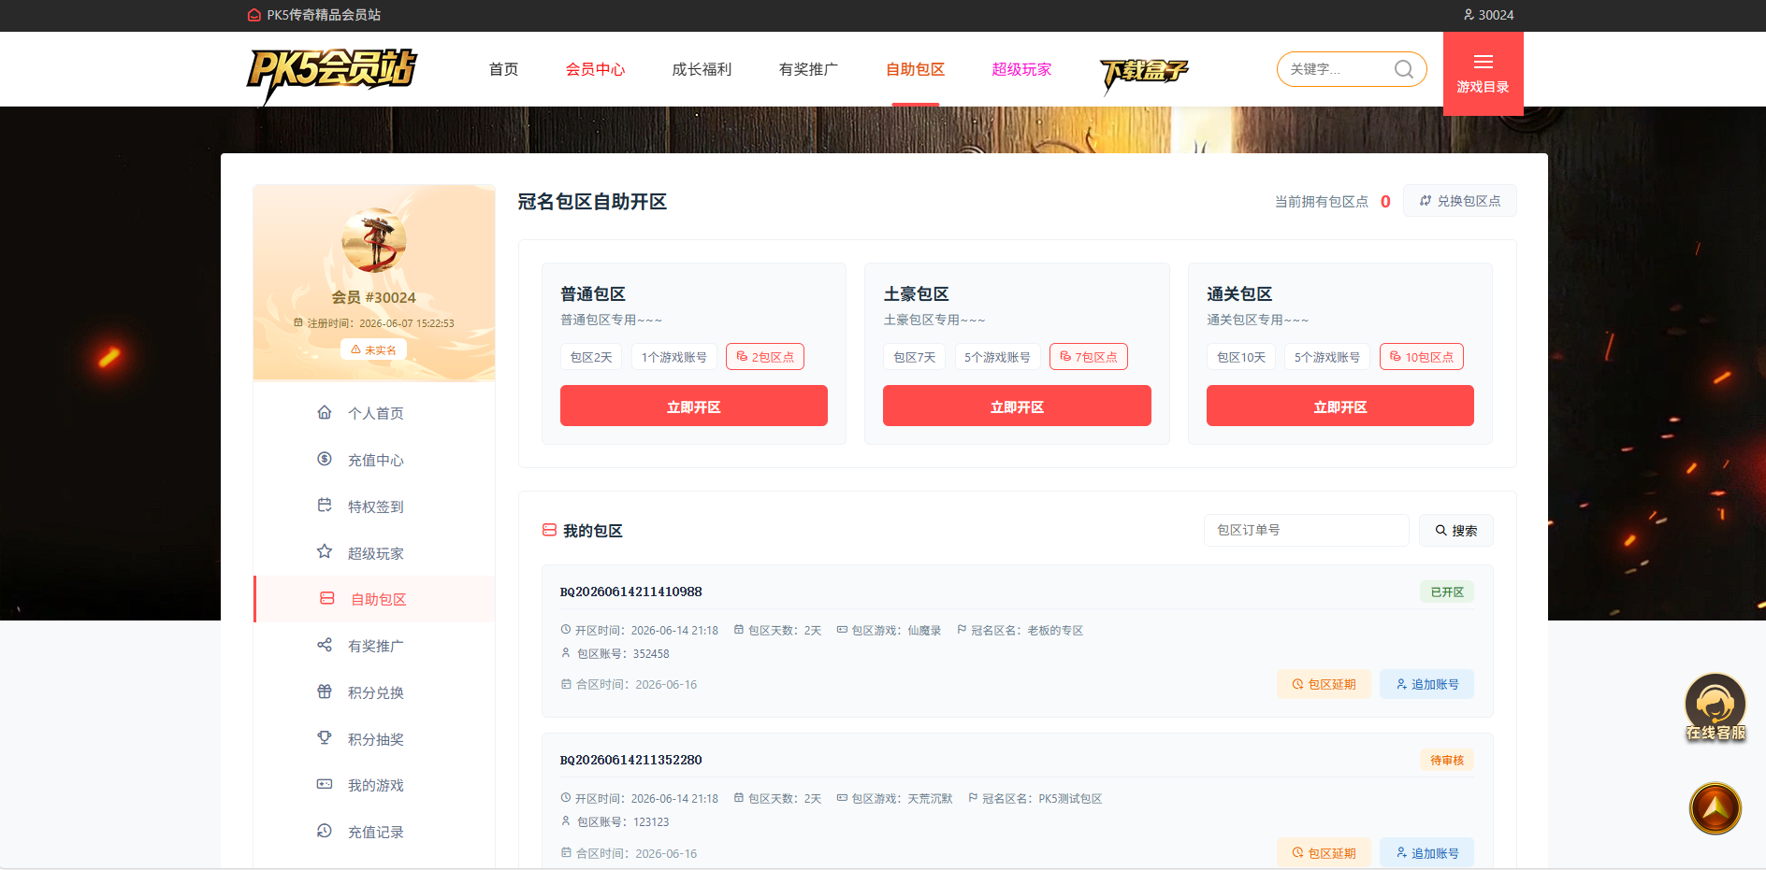Click the 1个游戏账号 tag
The width and height of the screenshot is (1766, 870).
coord(674,357)
